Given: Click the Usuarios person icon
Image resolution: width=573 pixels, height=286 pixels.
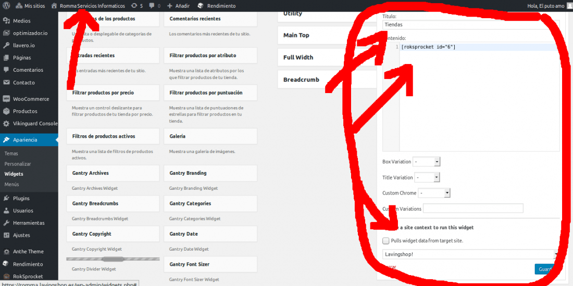Looking at the screenshot, I should tap(6, 211).
